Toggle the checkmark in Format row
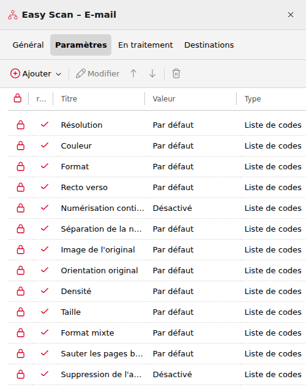The height and width of the screenshot is (390, 306). pyautogui.click(x=45, y=166)
